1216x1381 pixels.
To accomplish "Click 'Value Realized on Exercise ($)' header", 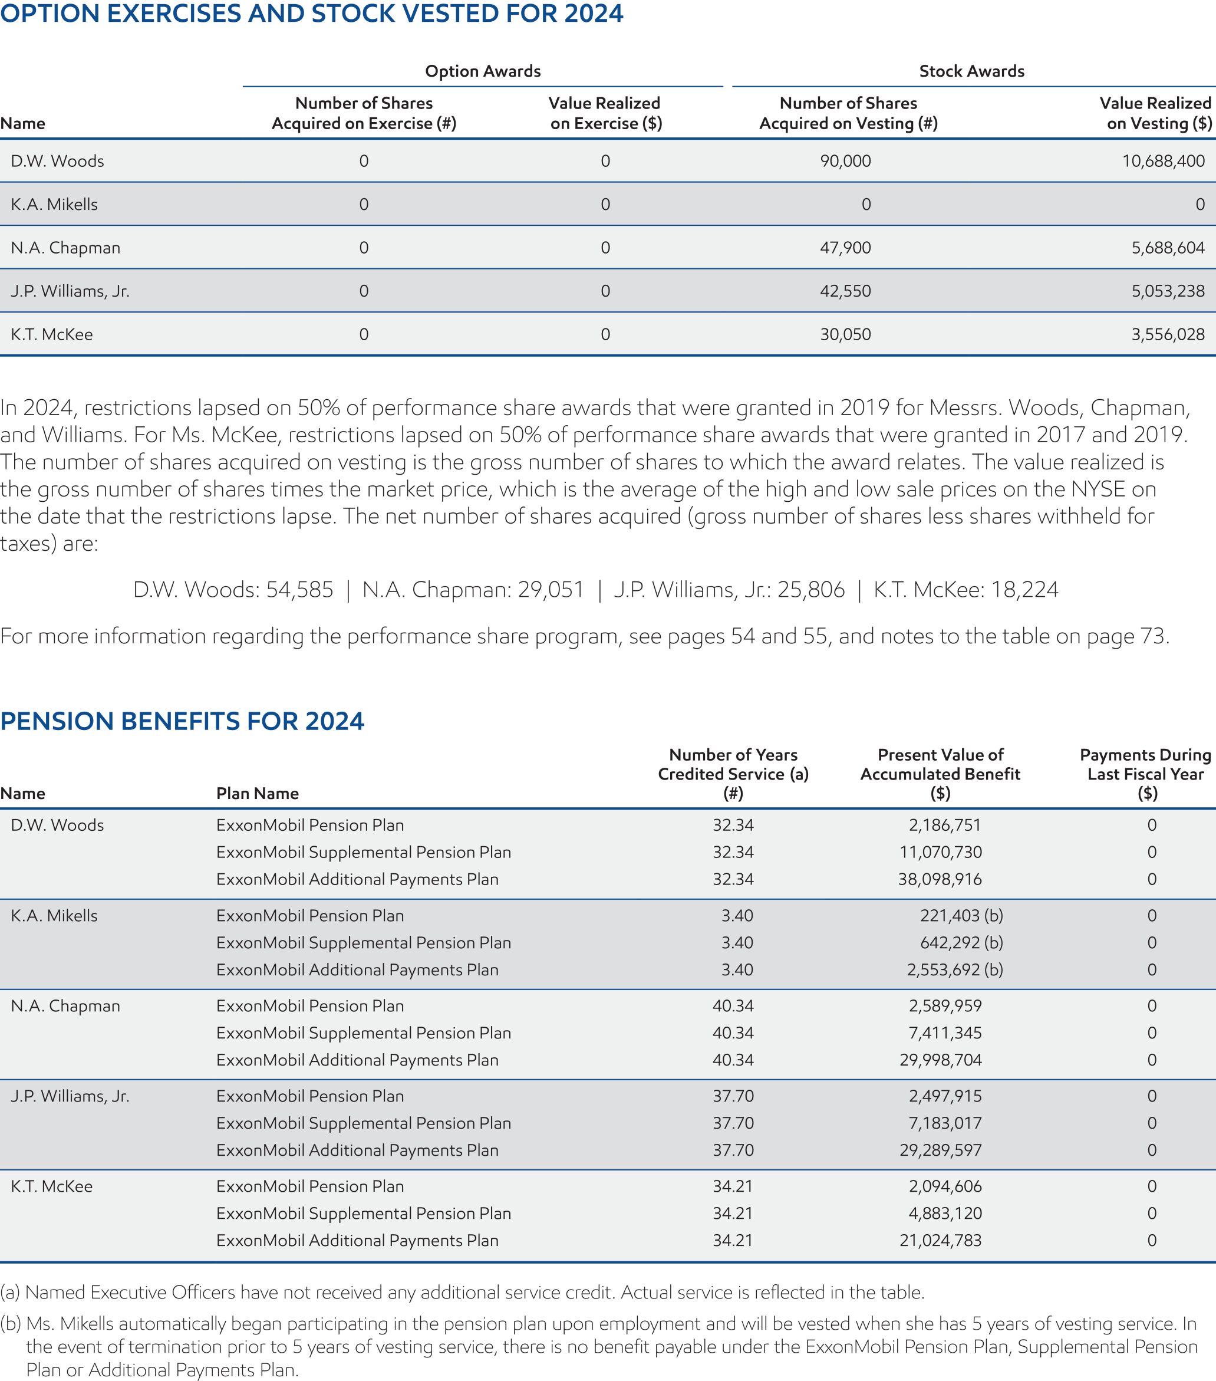I will tap(605, 113).
